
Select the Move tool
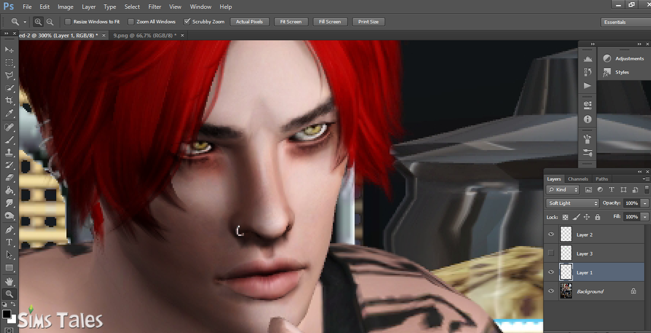(x=9, y=49)
